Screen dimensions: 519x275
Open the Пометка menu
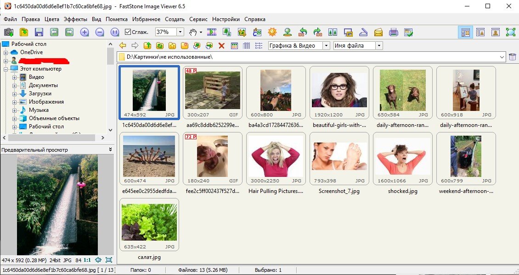(x=117, y=19)
